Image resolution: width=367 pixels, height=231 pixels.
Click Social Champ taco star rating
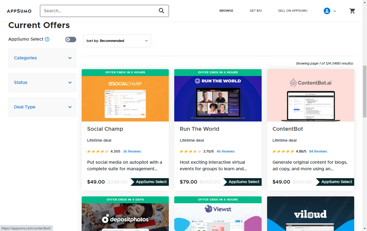pos(98,151)
